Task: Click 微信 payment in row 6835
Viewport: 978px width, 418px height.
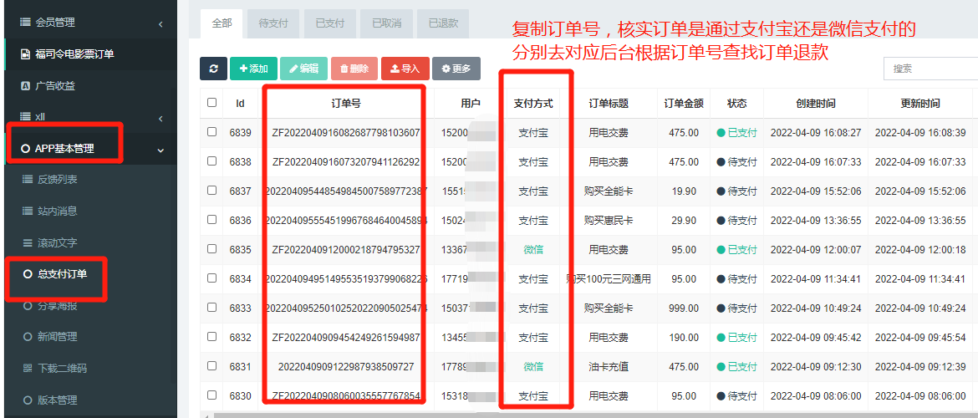Action: tap(533, 250)
